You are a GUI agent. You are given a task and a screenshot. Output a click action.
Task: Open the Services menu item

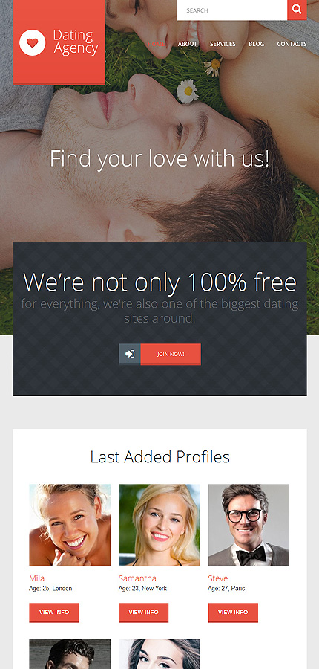pyautogui.click(x=223, y=44)
